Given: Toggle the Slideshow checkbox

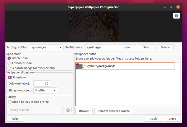Looking at the screenshot, I should click(10, 77).
